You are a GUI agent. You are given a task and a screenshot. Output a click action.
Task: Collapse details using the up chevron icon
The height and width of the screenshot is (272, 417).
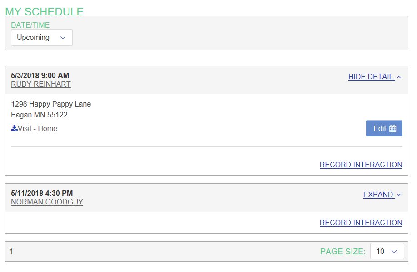399,78
